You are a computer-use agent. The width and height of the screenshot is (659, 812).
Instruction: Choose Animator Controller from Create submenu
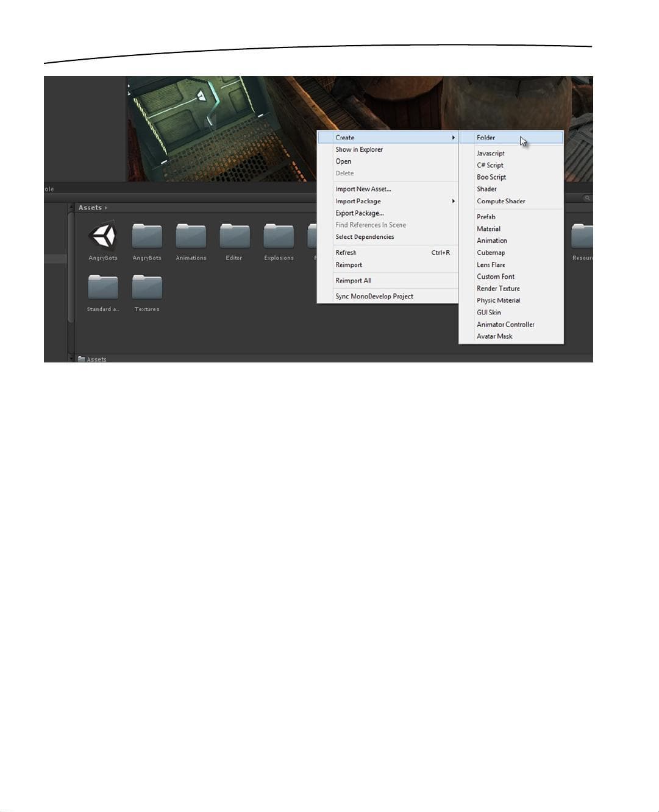coord(511,325)
